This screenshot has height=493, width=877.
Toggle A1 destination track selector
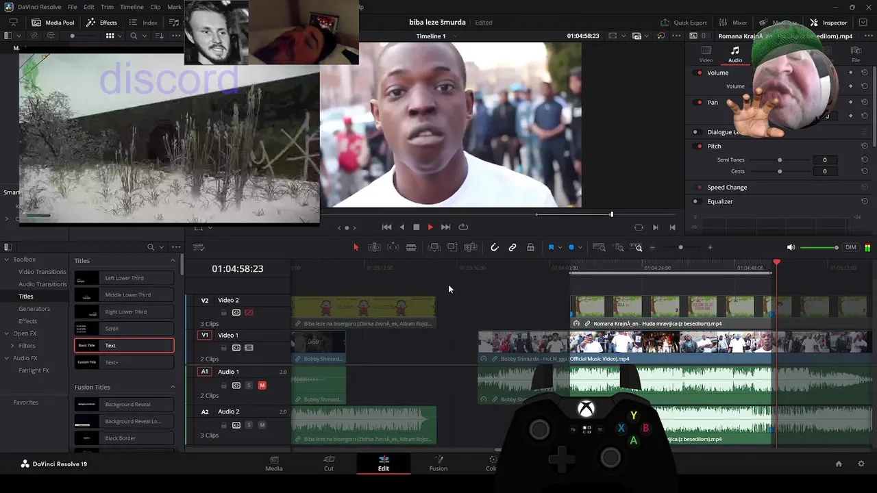click(204, 372)
